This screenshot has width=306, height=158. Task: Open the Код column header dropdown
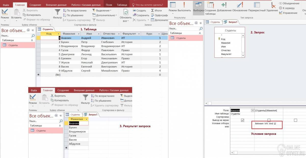click(59, 34)
